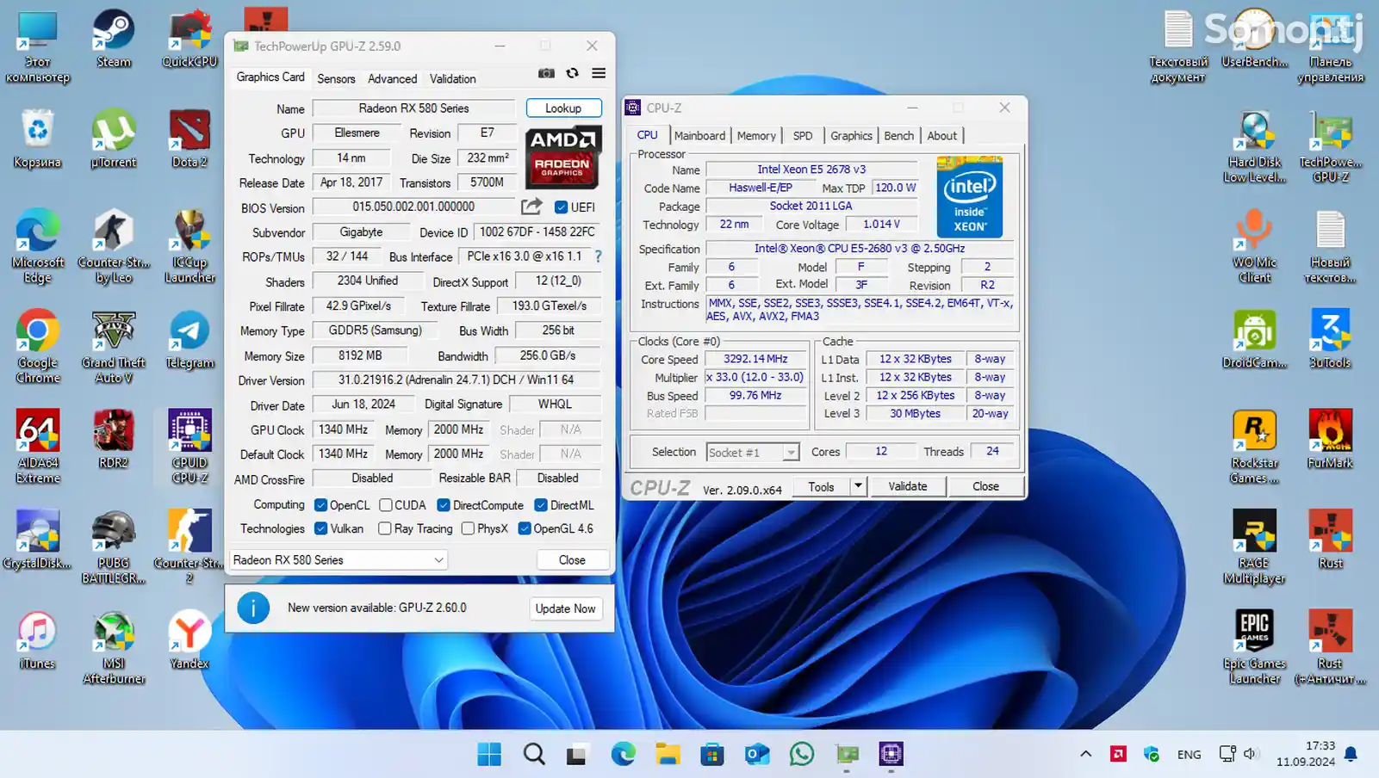The height and width of the screenshot is (778, 1379).
Task: Toggle the Ray Tracing checkbox
Action: coord(385,528)
